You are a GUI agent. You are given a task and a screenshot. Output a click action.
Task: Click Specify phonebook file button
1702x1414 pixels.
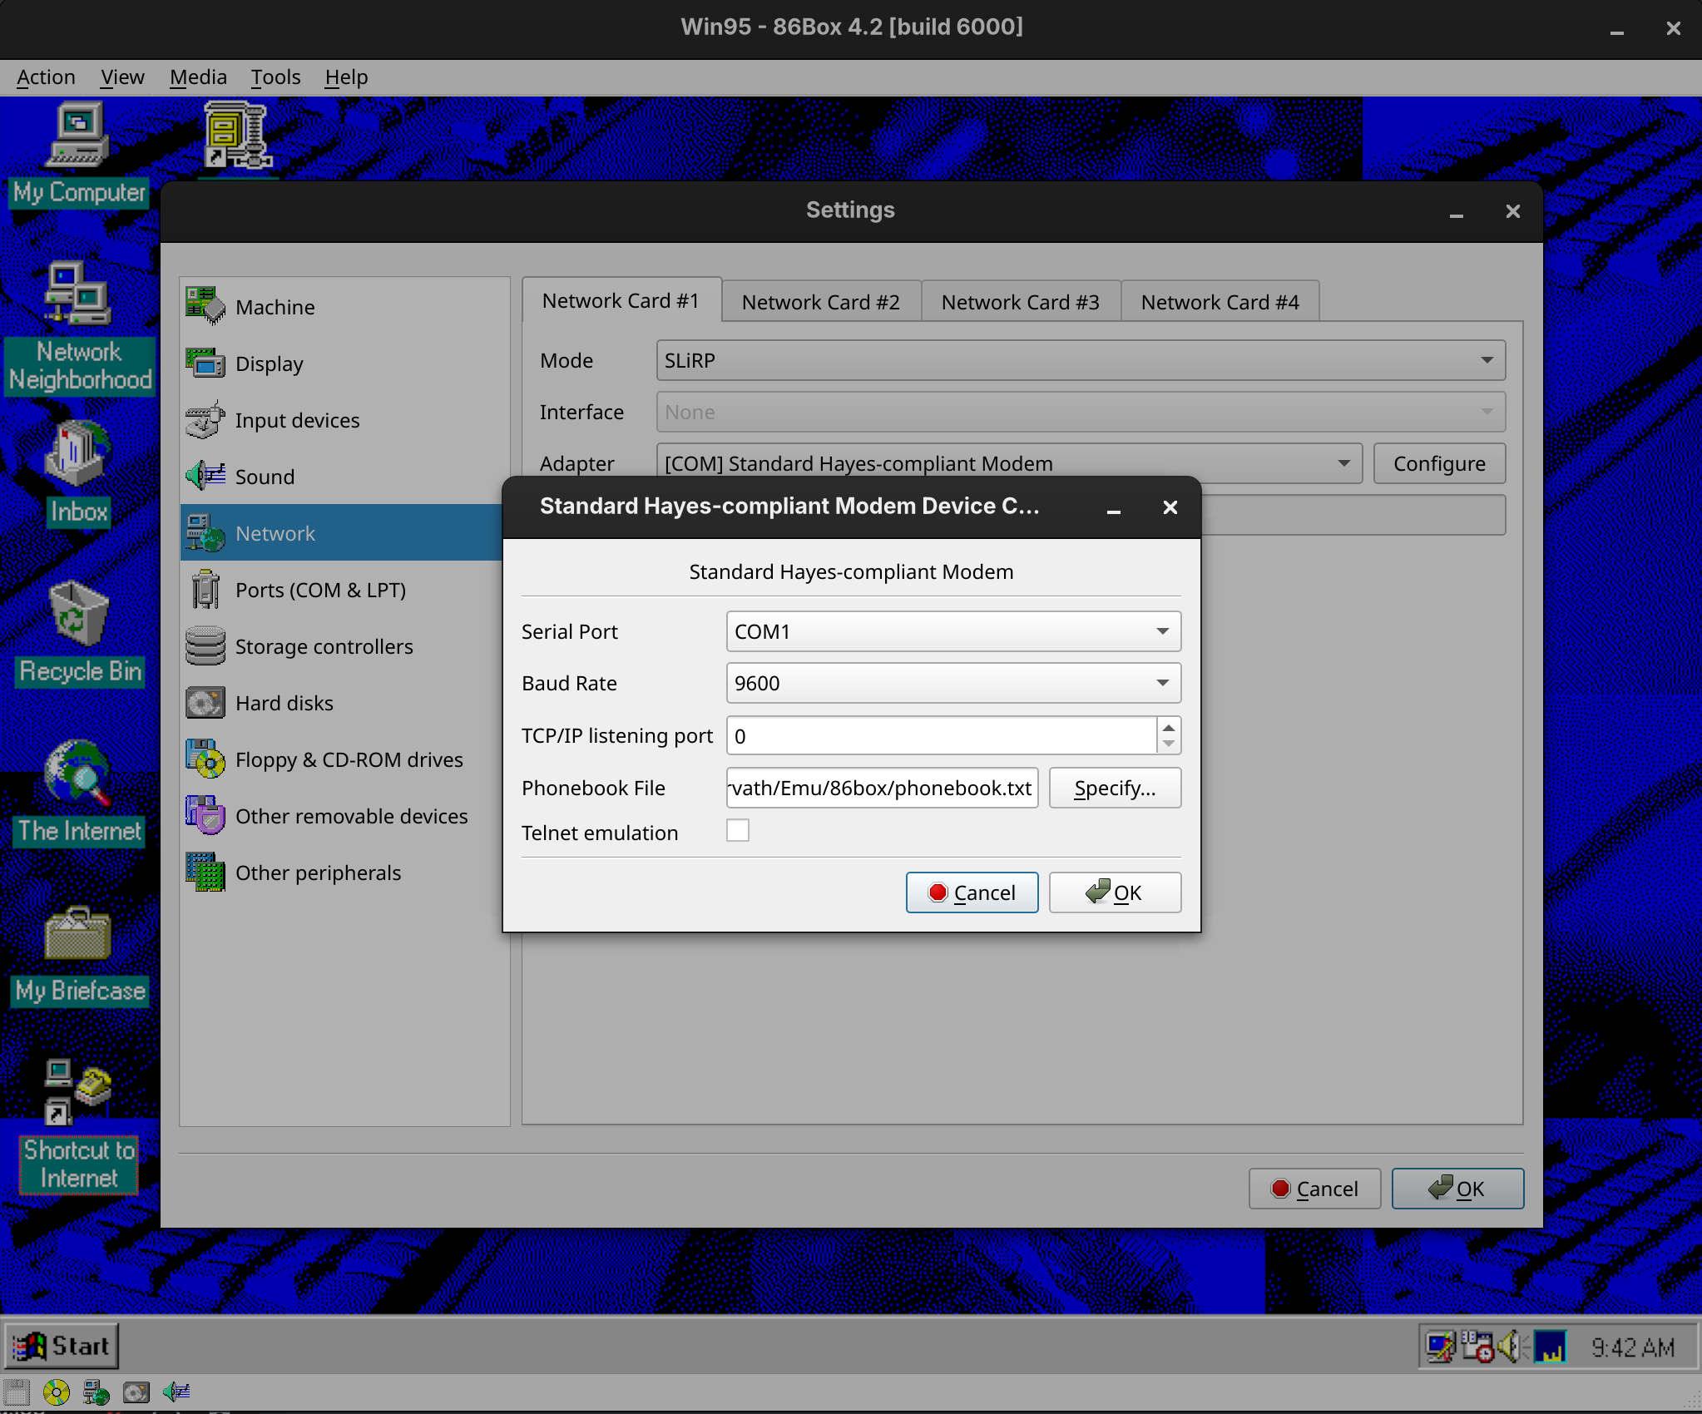tap(1116, 788)
